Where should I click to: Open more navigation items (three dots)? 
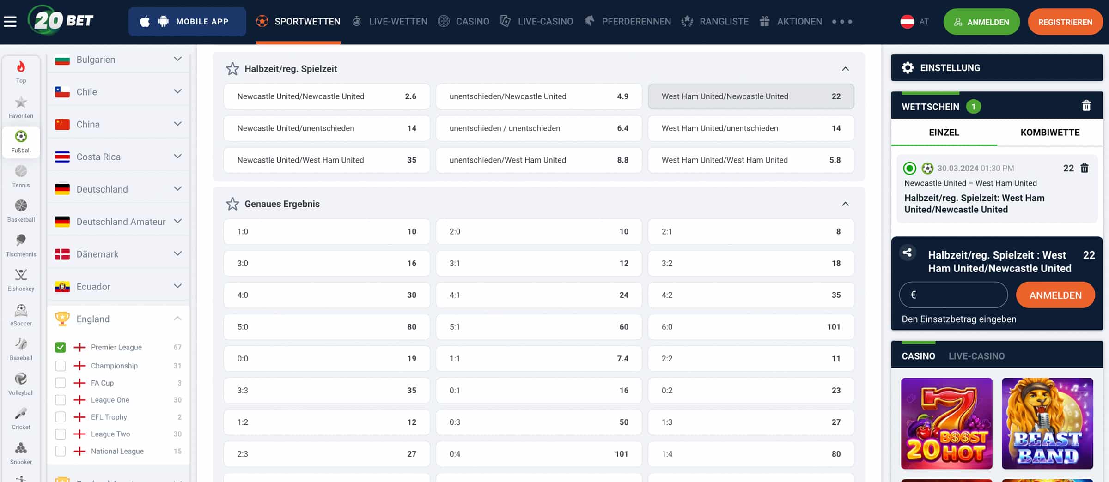pyautogui.click(x=842, y=22)
